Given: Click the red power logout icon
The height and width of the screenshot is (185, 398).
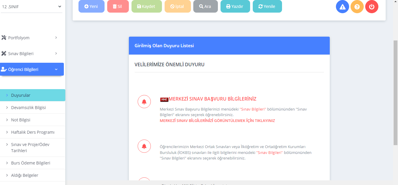Looking at the screenshot, I should point(372,7).
